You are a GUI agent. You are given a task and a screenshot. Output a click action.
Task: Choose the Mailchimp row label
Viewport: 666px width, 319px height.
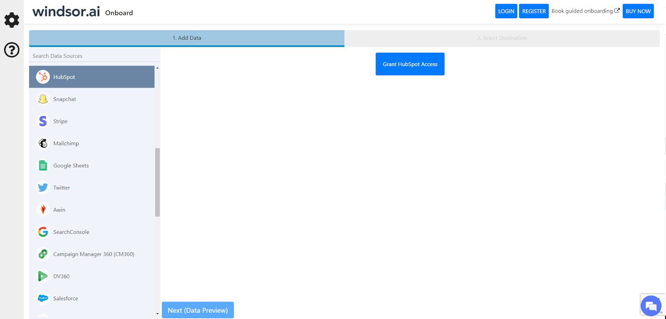click(x=66, y=143)
